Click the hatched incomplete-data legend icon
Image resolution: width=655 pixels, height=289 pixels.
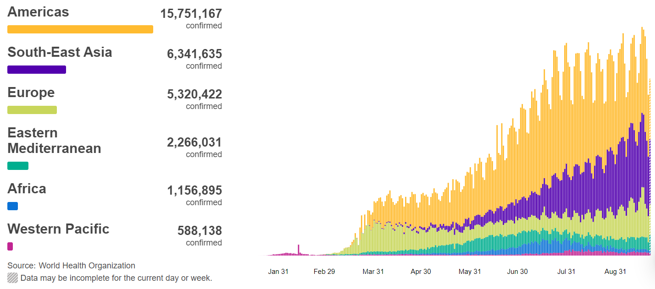12,278
